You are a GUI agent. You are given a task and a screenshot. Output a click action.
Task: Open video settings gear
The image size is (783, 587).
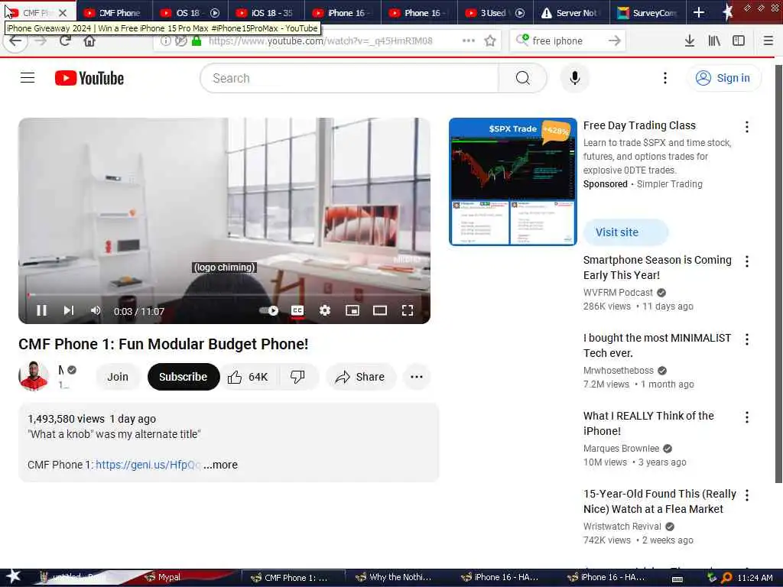pyautogui.click(x=324, y=310)
